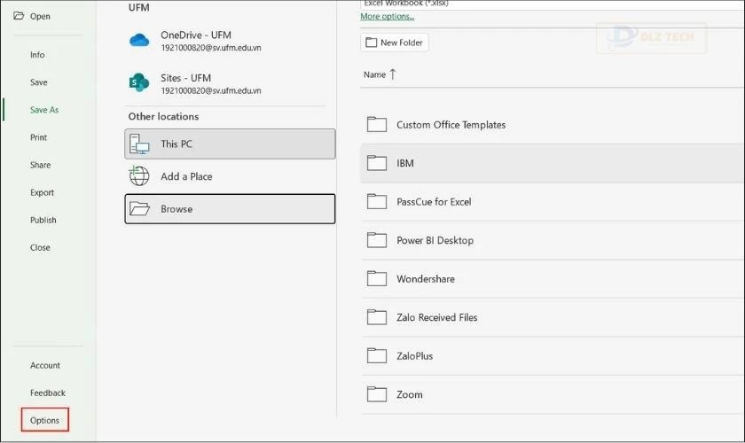The height and width of the screenshot is (443, 745).
Task: Click the Add a Place globe icon
Action: [139, 175]
